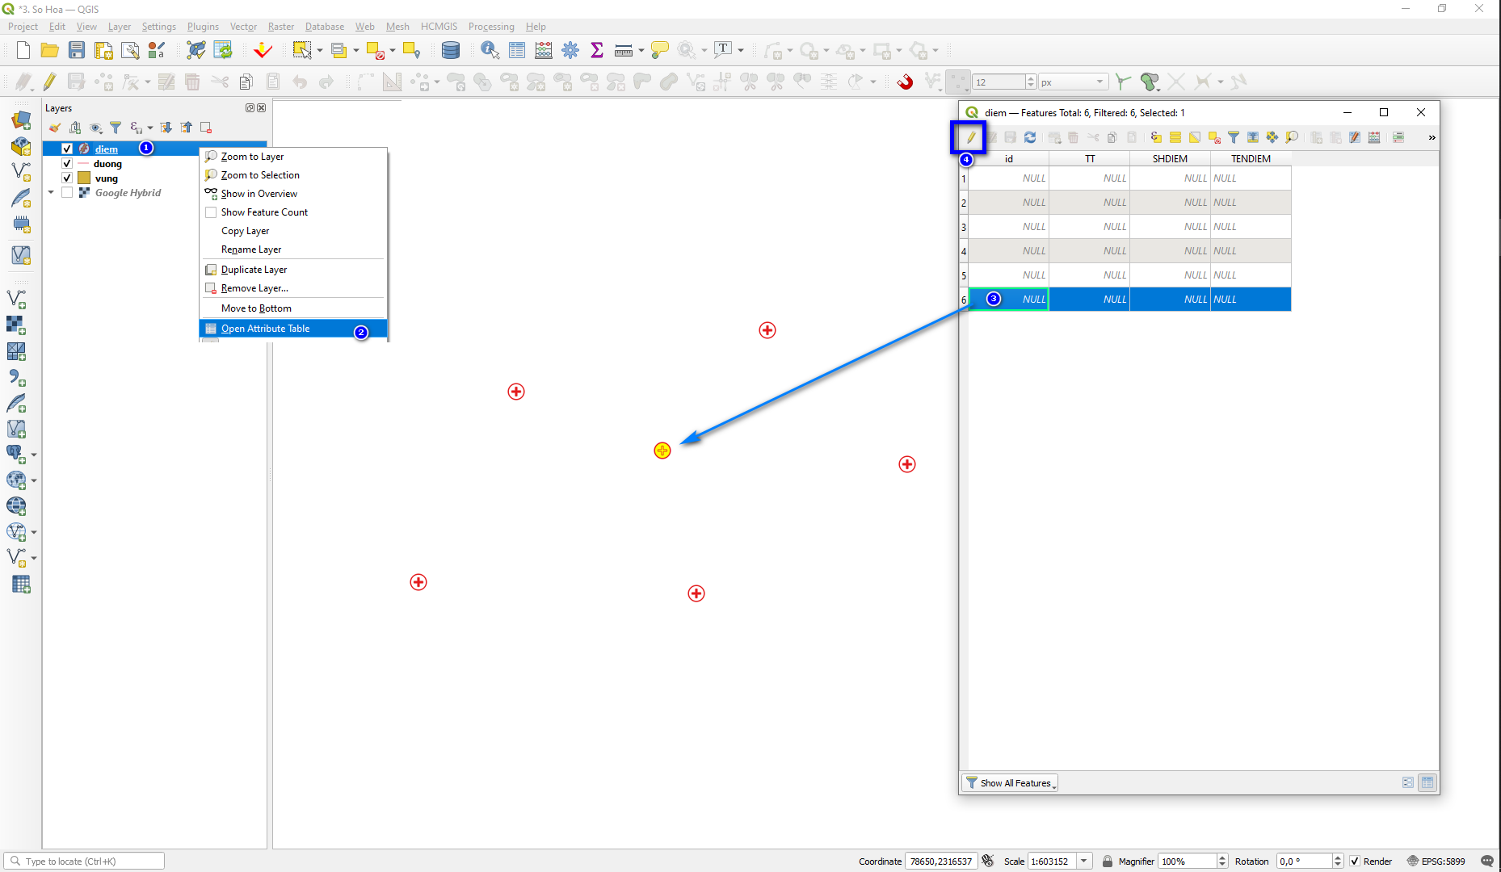
Task: Click Filter Legend funnel in Layers panel
Action: [x=116, y=128]
